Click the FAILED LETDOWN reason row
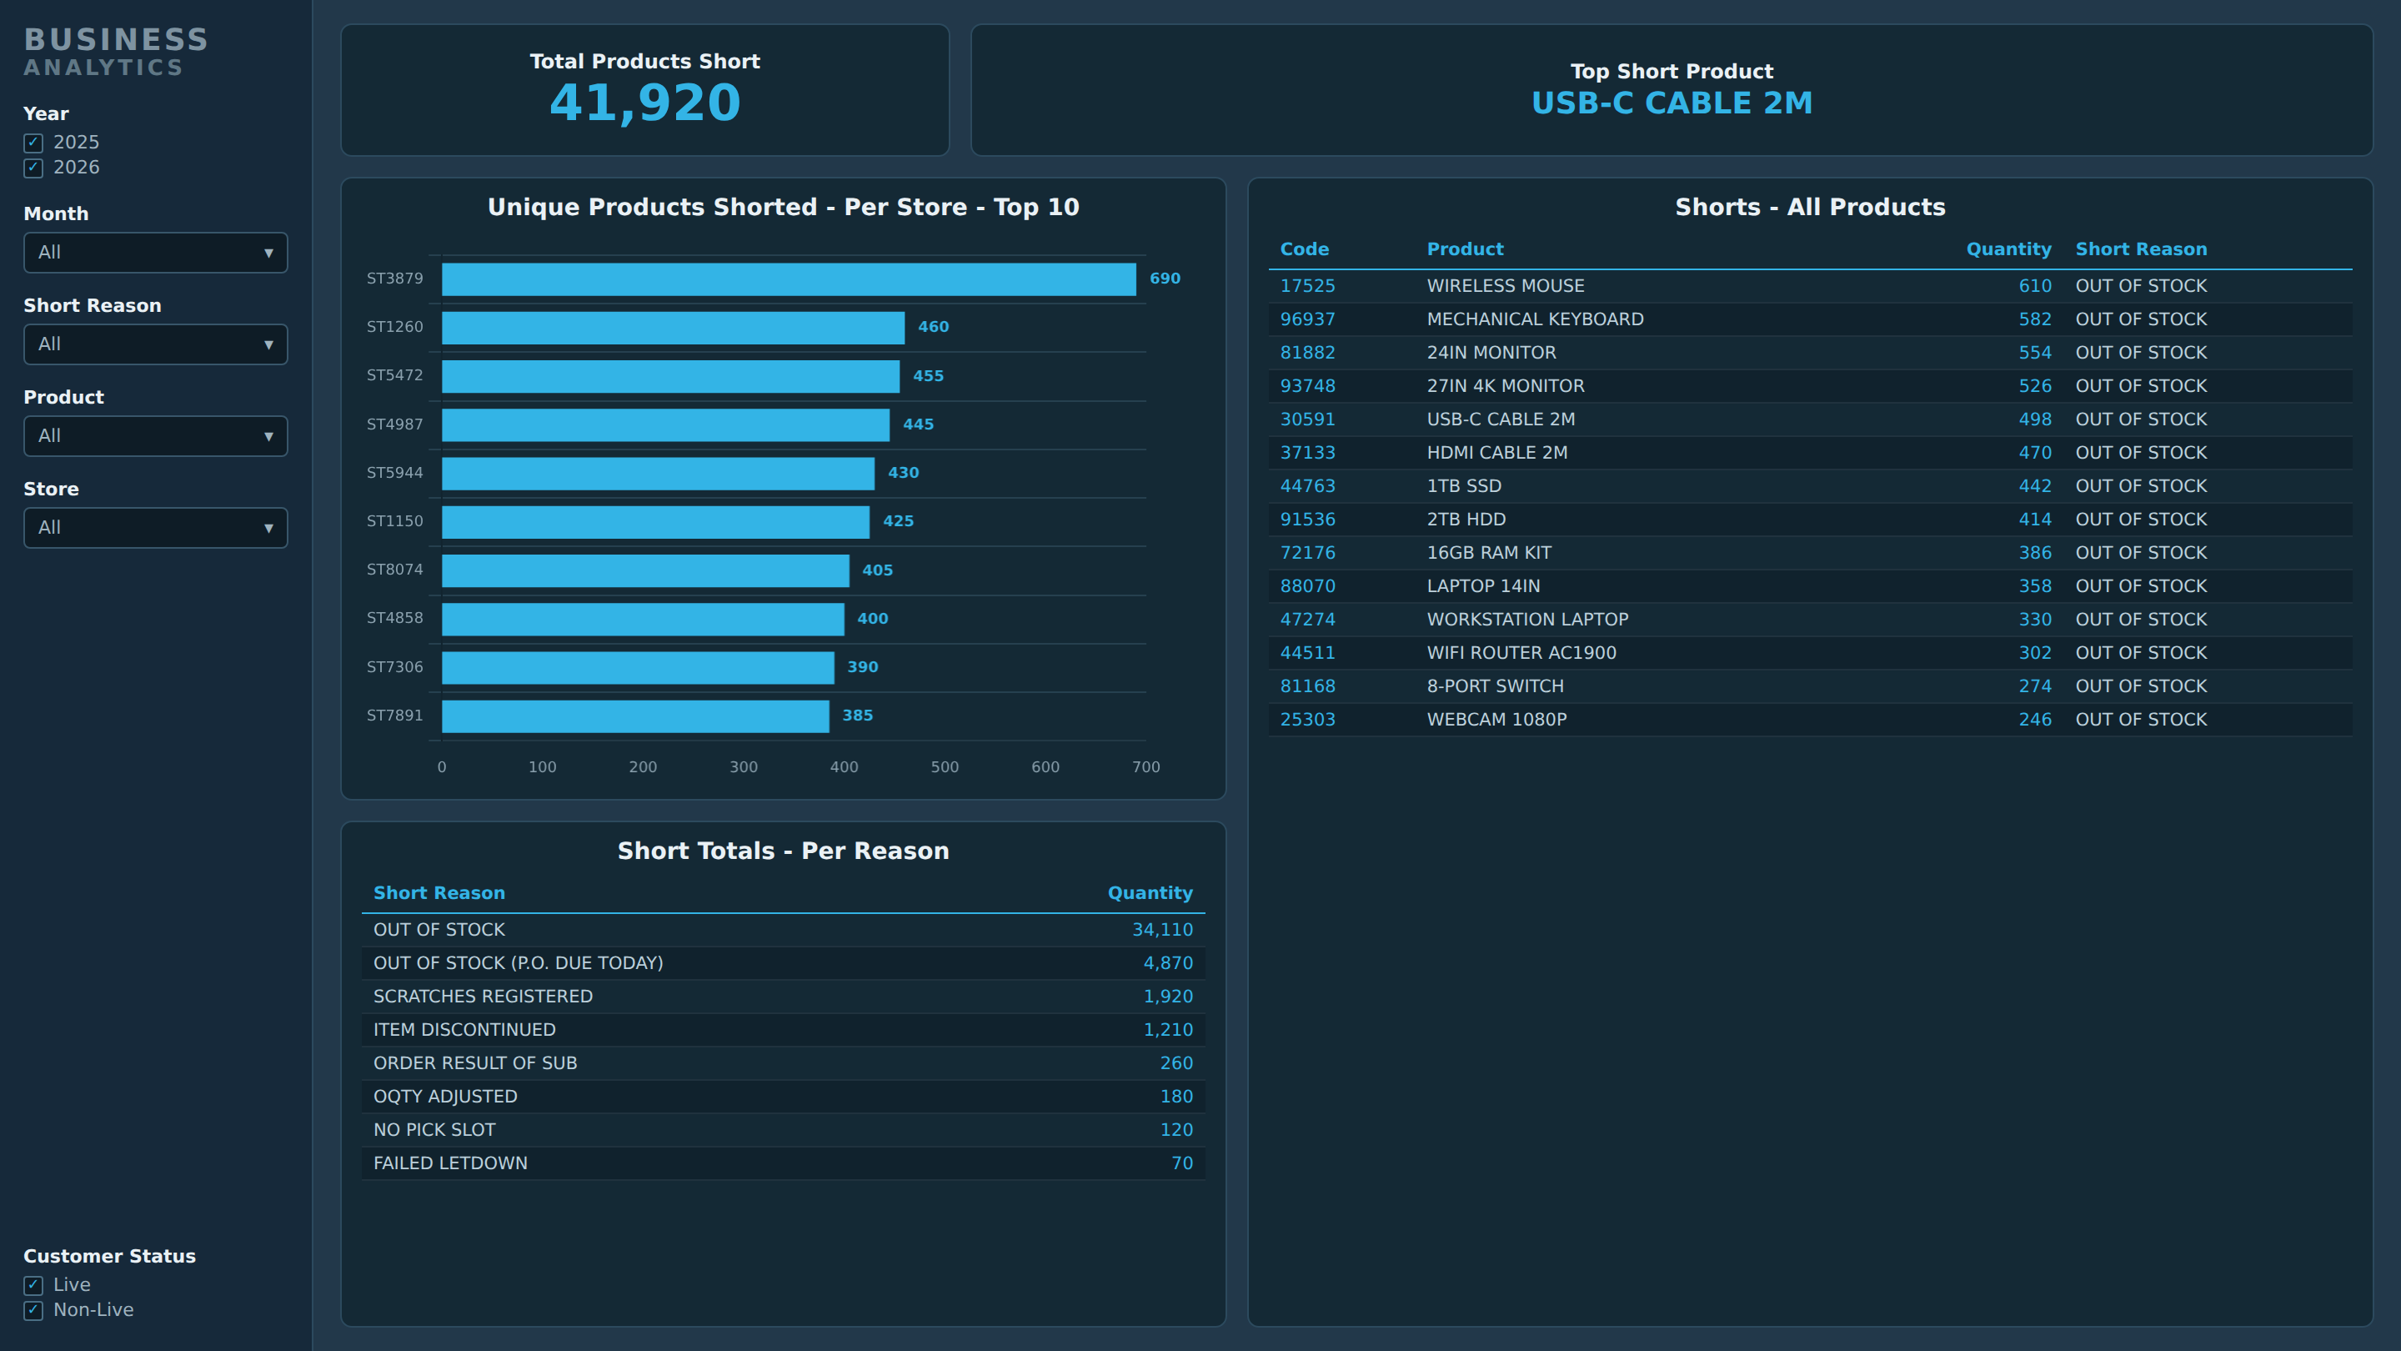The height and width of the screenshot is (1351, 2401). click(783, 1163)
